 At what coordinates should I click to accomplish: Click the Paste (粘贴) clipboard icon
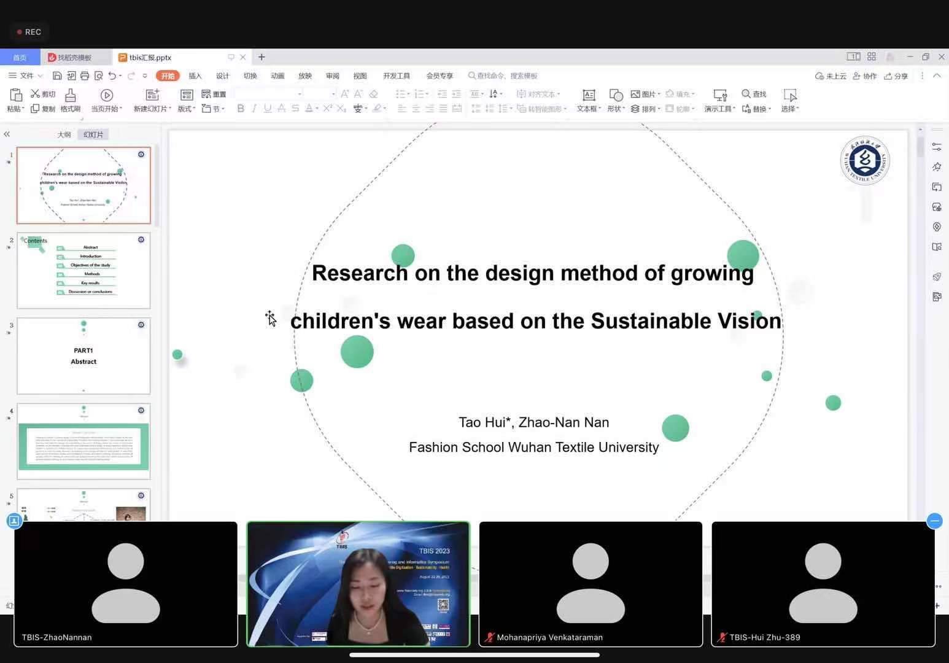[x=15, y=95]
